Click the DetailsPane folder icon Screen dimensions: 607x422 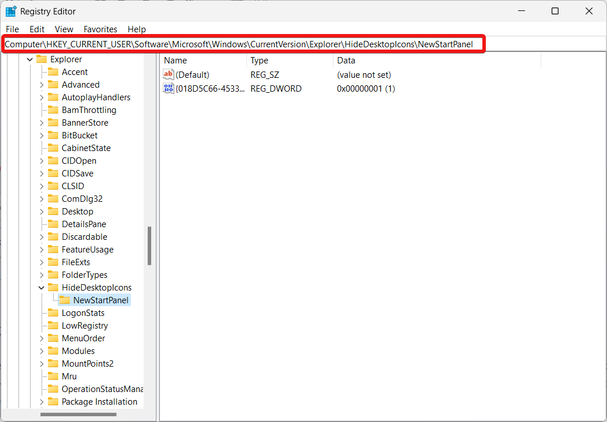[x=53, y=224]
